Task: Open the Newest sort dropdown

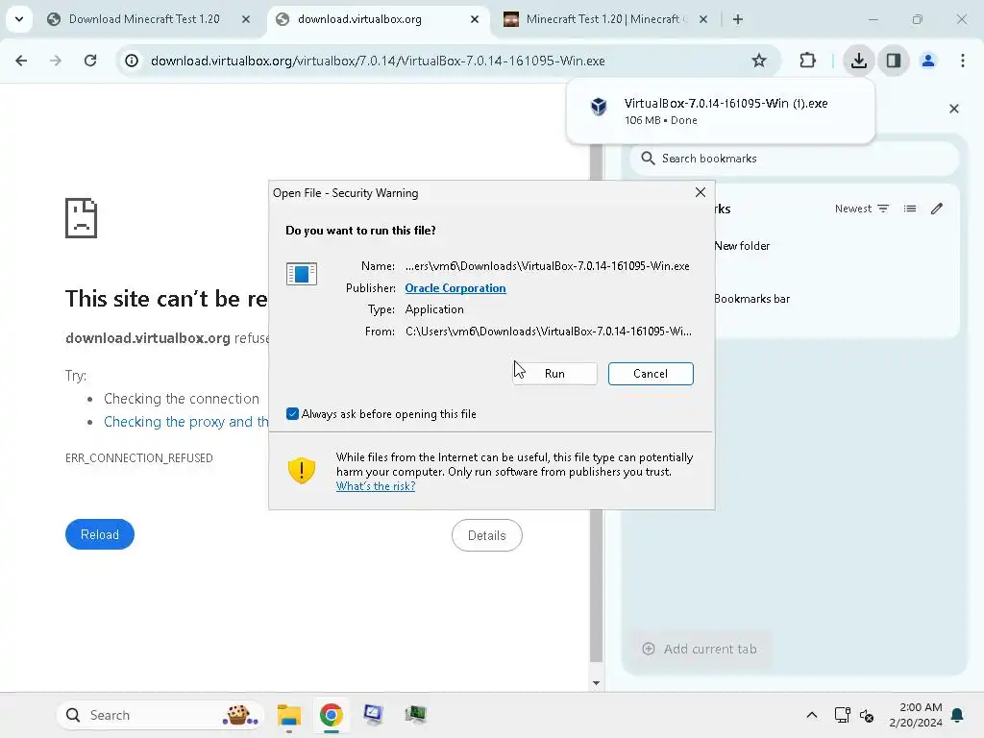Action: [x=862, y=209]
